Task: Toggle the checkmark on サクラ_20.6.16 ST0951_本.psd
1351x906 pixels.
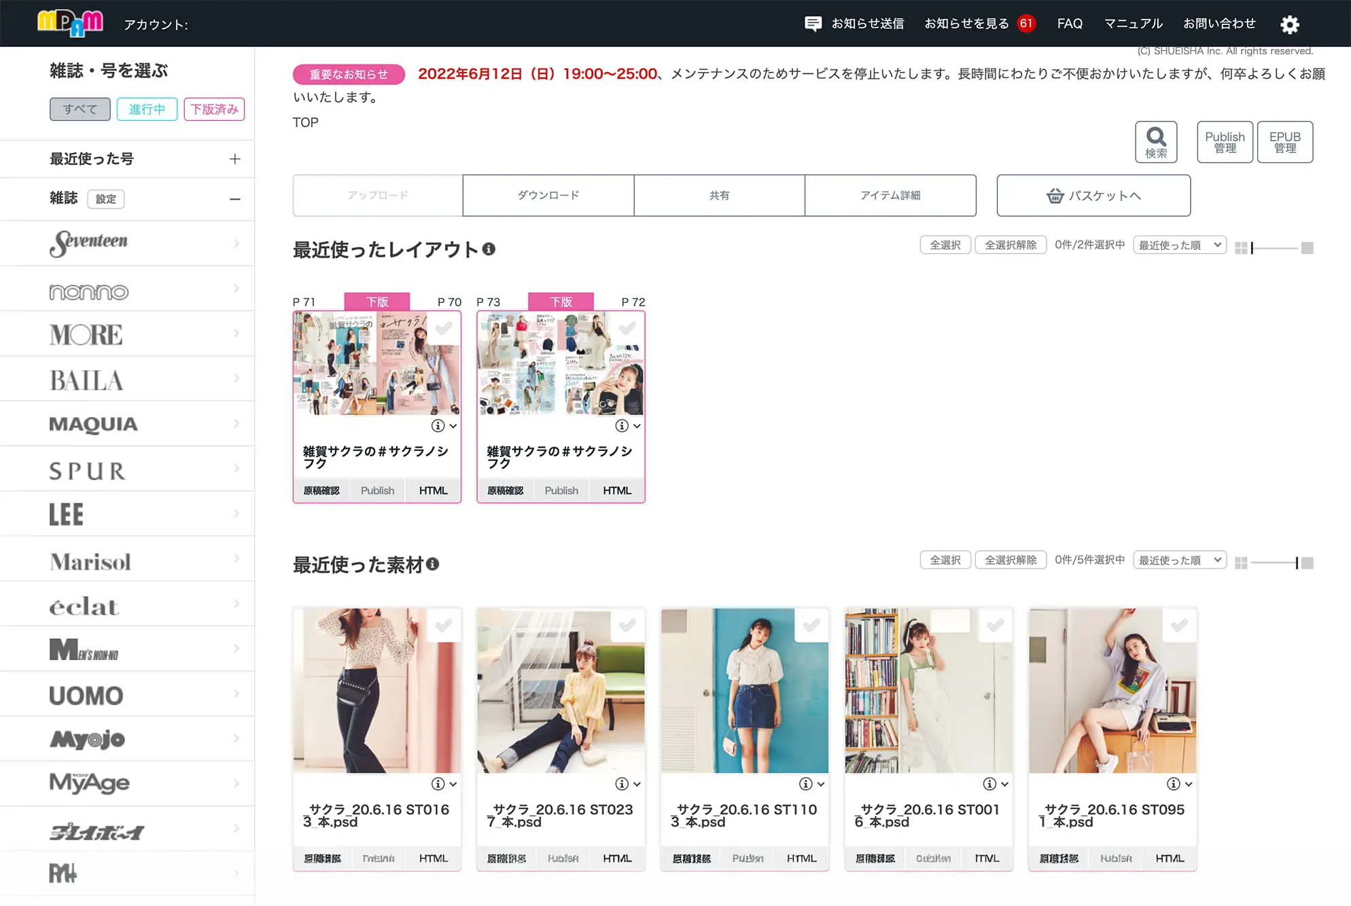Action: point(1180,625)
